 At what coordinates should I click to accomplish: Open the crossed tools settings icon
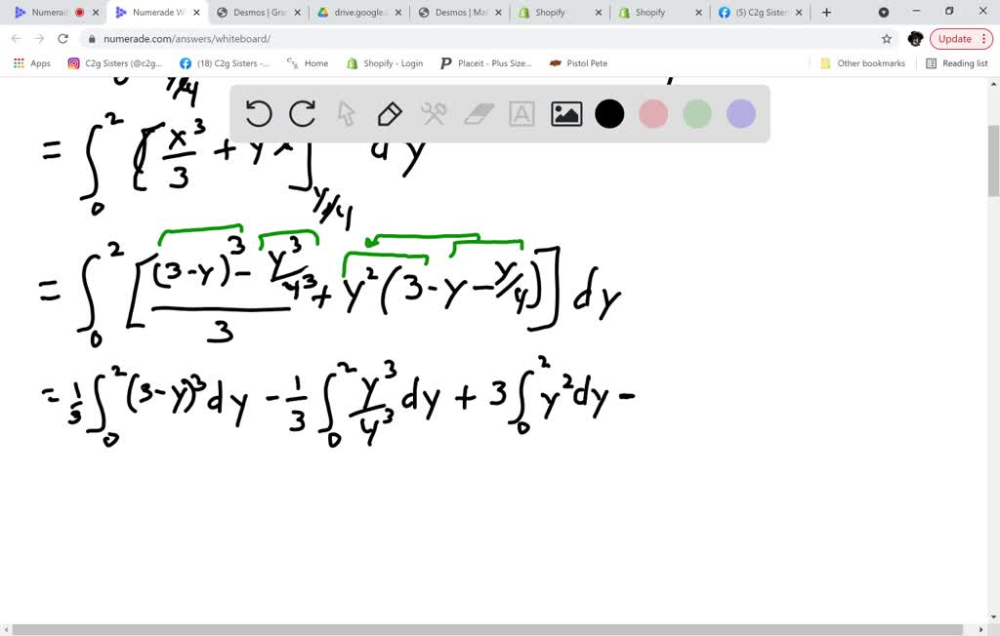(x=434, y=114)
